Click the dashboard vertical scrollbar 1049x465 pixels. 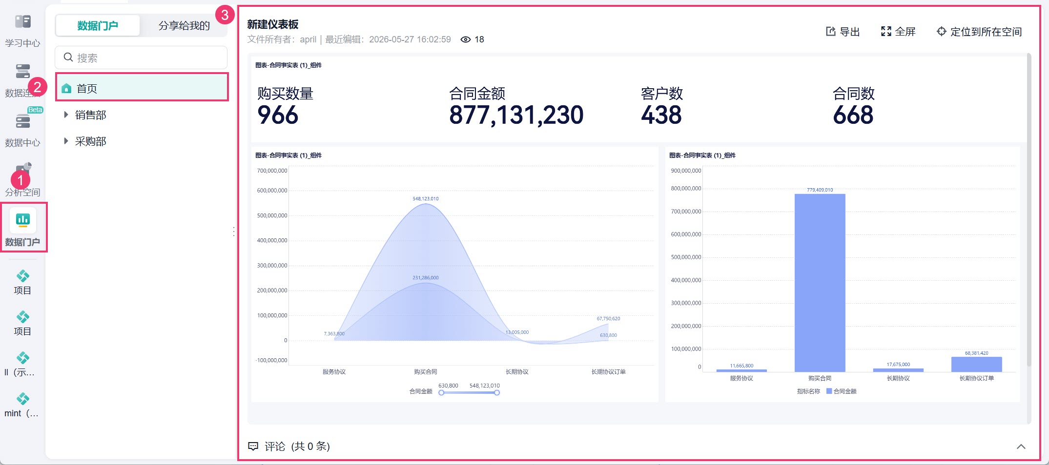click(x=1029, y=210)
